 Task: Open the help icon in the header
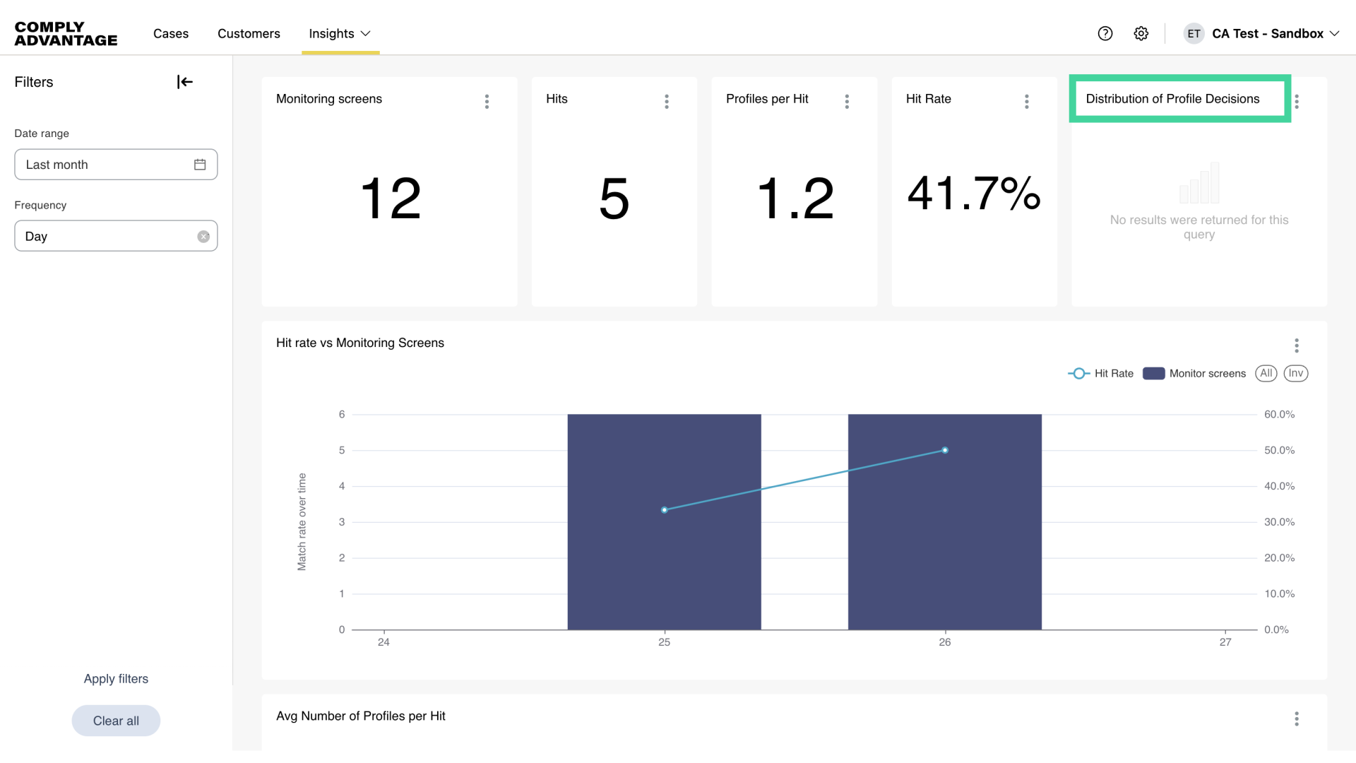[x=1105, y=33]
